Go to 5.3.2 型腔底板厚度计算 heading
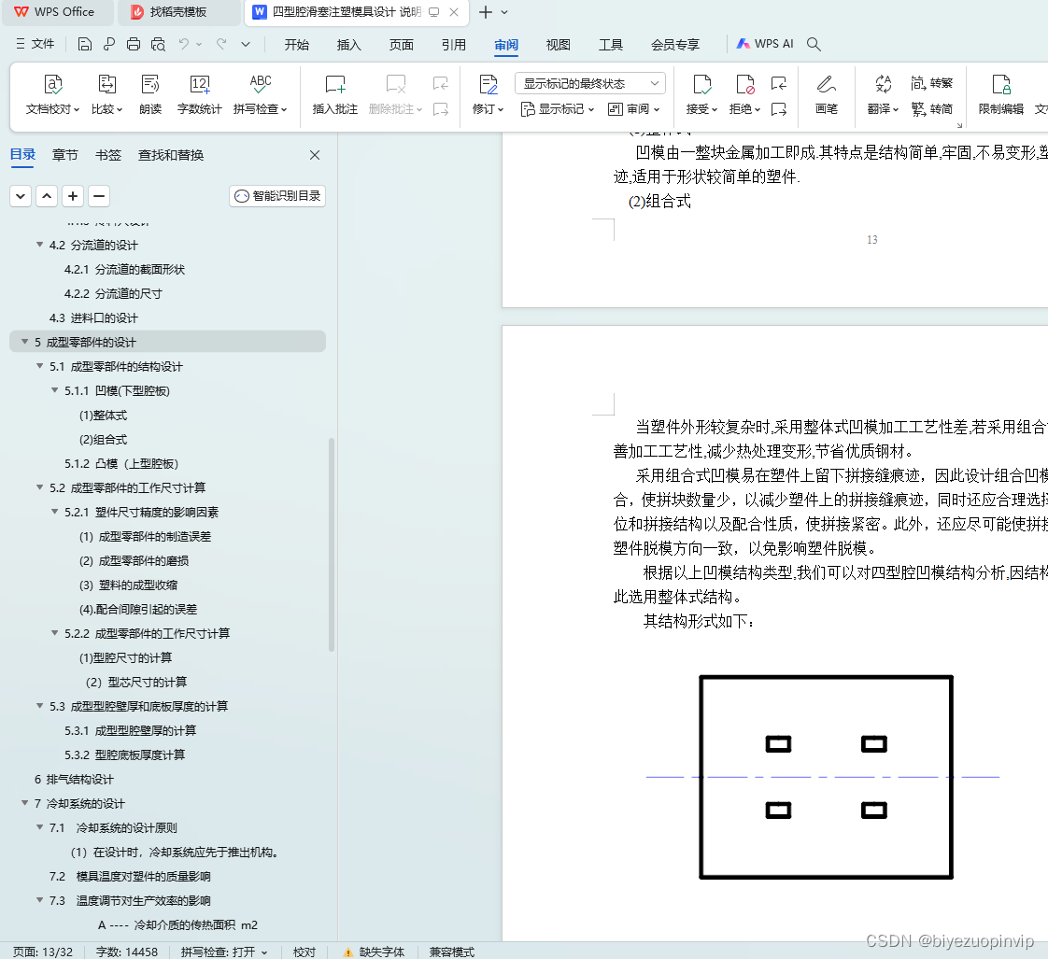 [125, 755]
